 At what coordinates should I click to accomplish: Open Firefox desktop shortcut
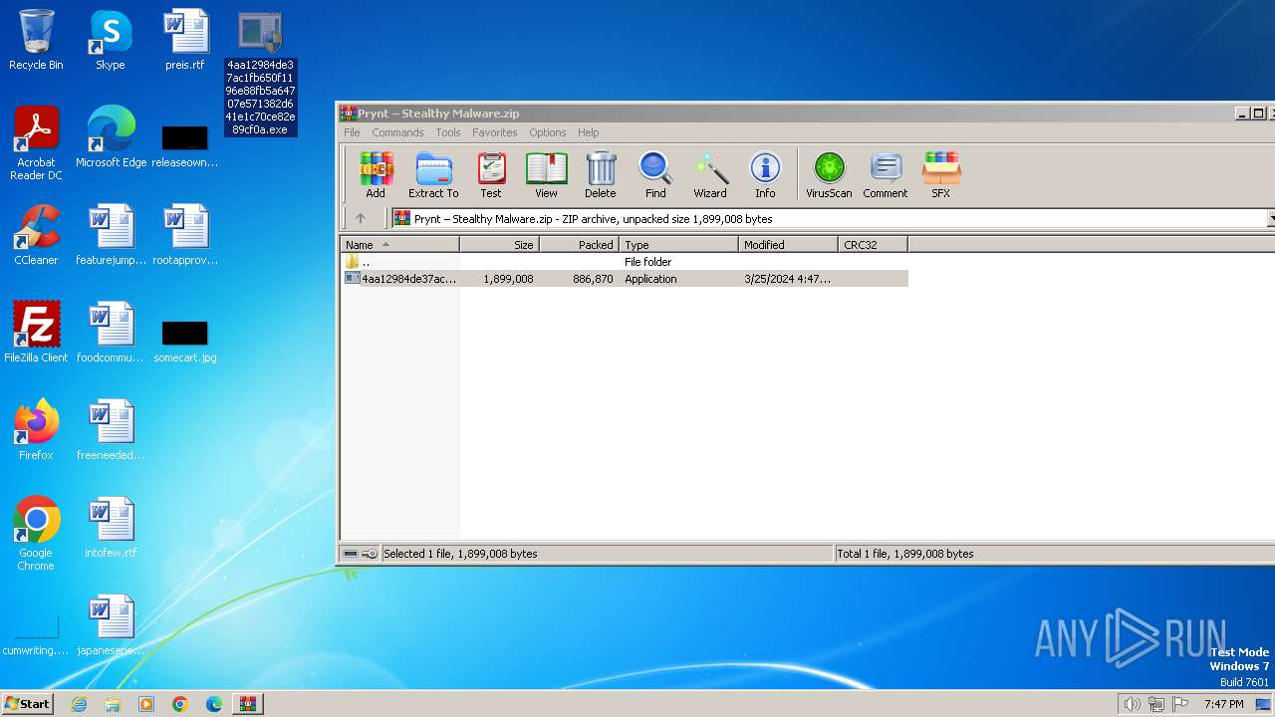(36, 430)
